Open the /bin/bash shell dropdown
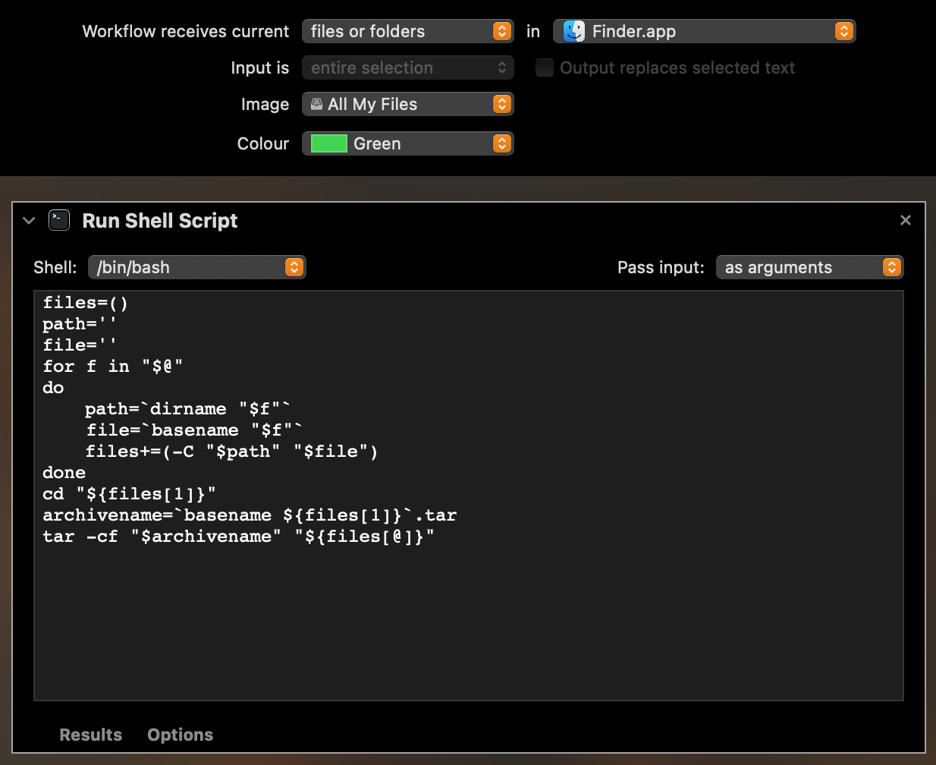The width and height of the screenshot is (936, 765). click(197, 267)
